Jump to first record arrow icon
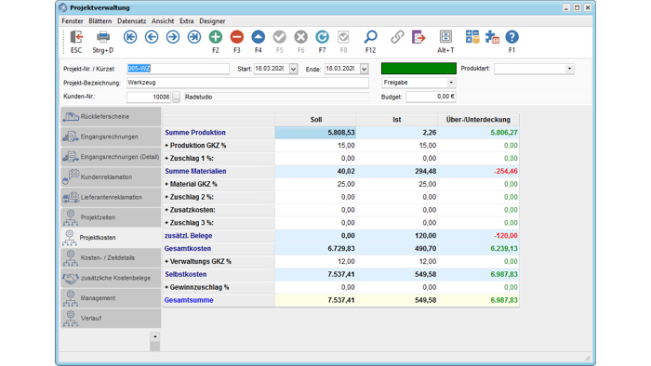The image size is (651, 366). pyautogui.click(x=130, y=37)
